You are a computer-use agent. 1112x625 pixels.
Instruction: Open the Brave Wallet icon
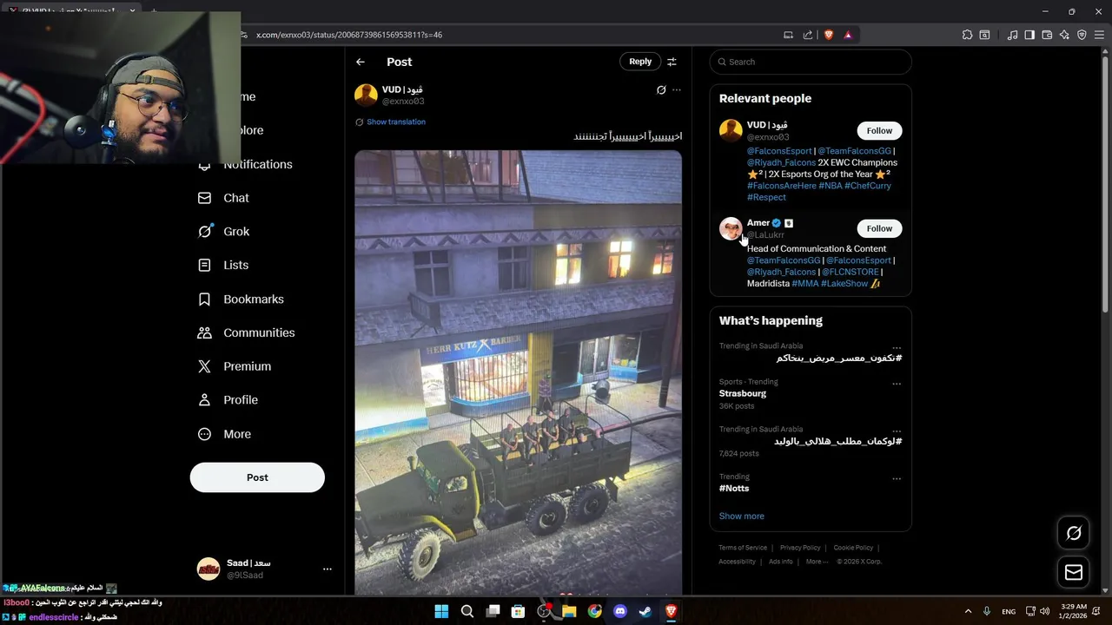tap(1047, 35)
